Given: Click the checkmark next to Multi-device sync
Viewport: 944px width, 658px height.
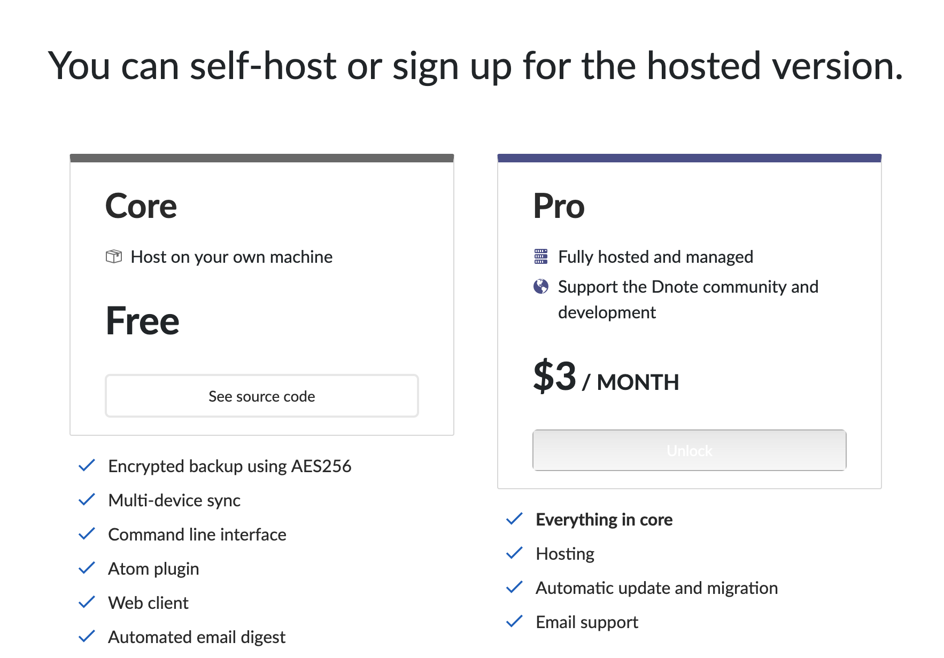Looking at the screenshot, I should [x=87, y=499].
